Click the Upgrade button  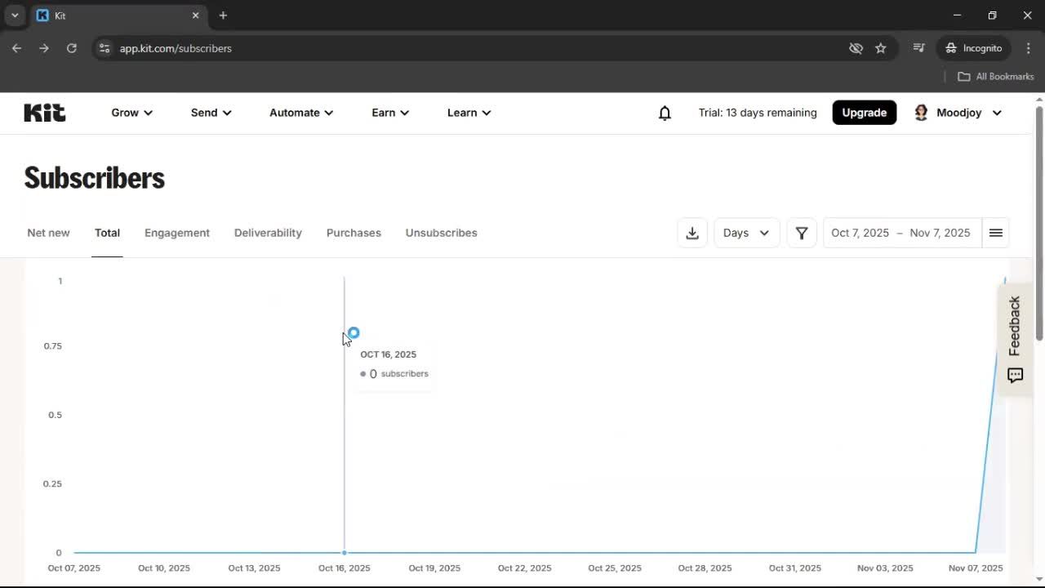click(864, 112)
